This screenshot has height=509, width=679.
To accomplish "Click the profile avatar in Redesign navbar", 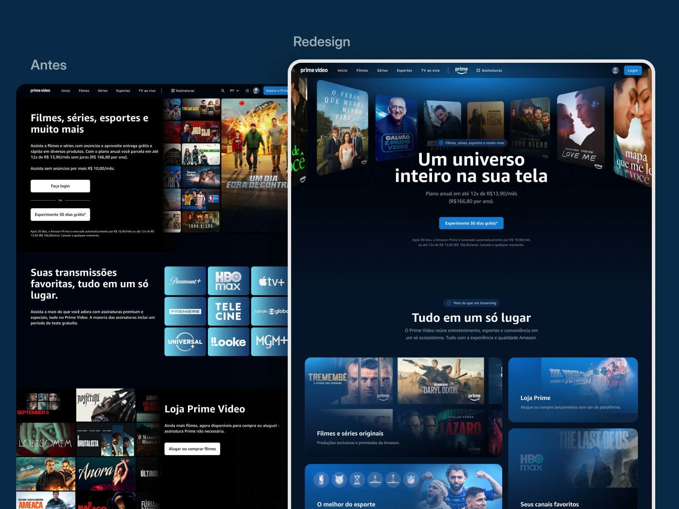I will click(x=615, y=70).
